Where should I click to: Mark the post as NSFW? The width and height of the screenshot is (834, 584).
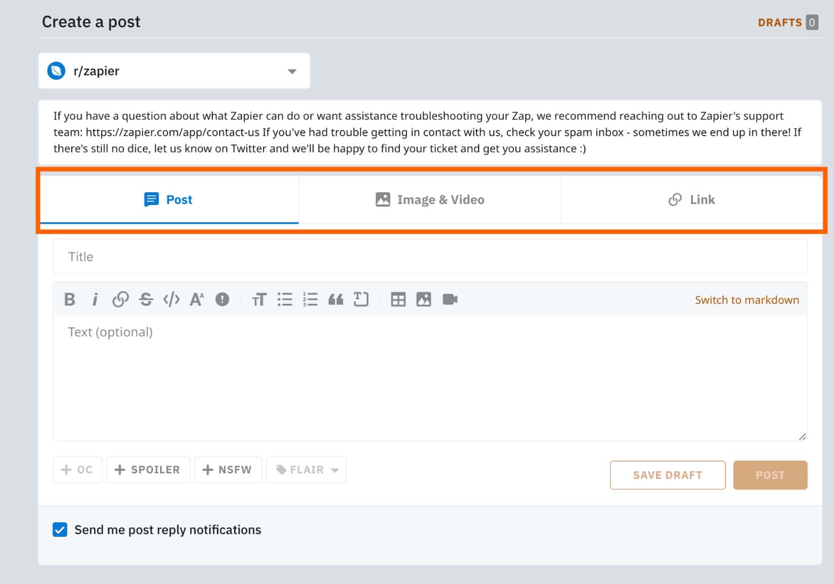tap(228, 470)
